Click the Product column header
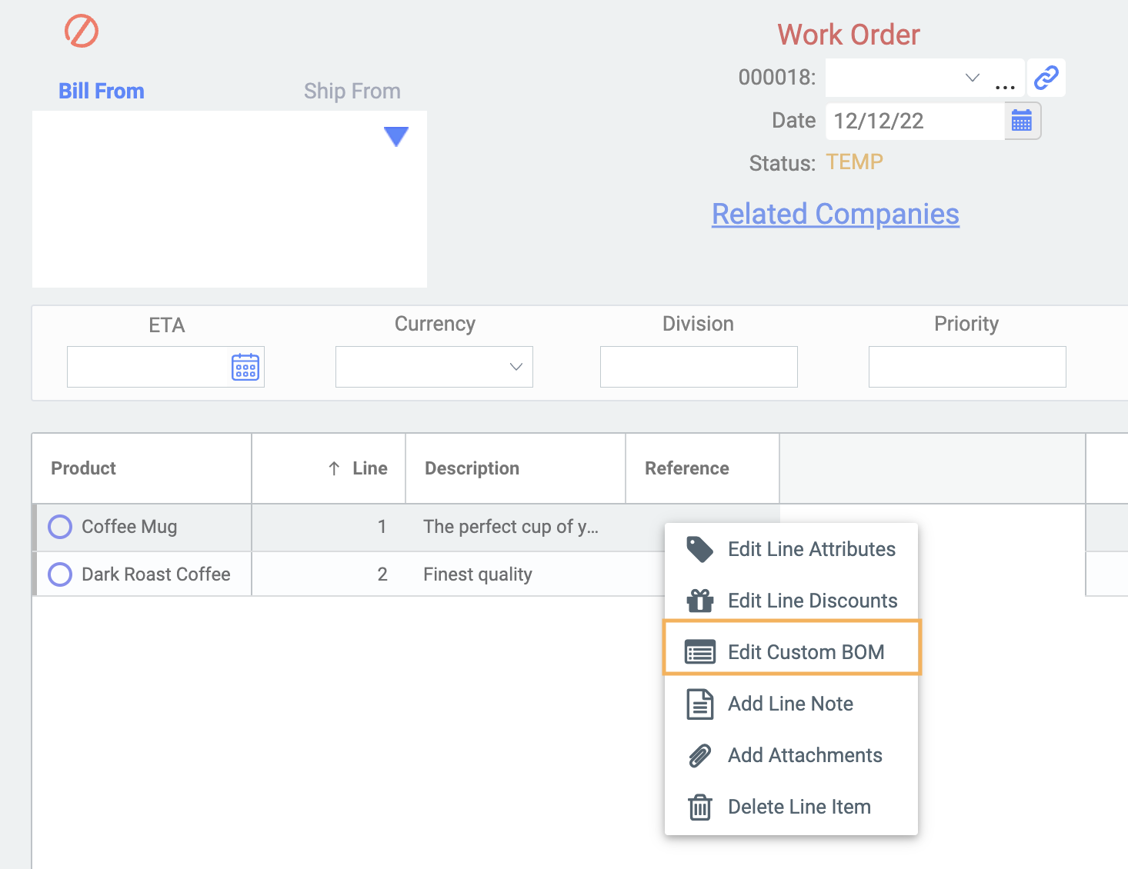Viewport: 1128px width, 869px height. (142, 468)
